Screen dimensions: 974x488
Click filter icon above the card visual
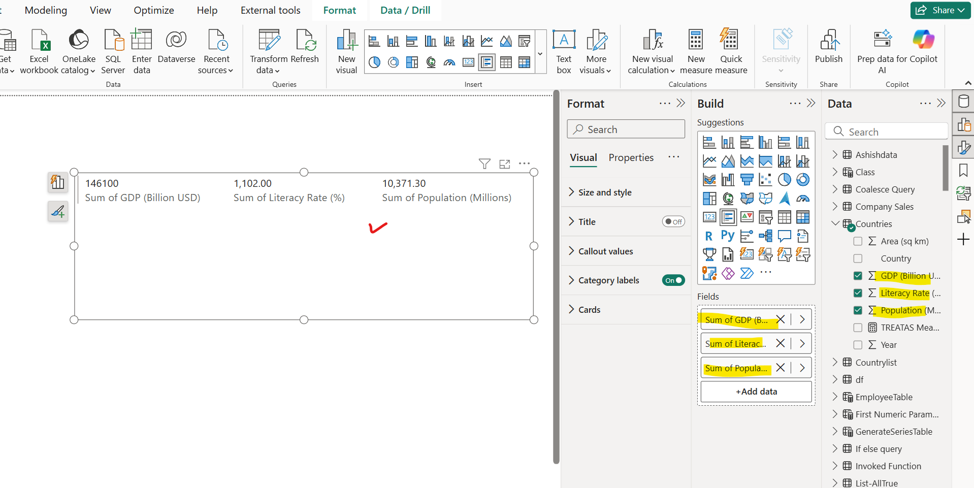(x=484, y=164)
